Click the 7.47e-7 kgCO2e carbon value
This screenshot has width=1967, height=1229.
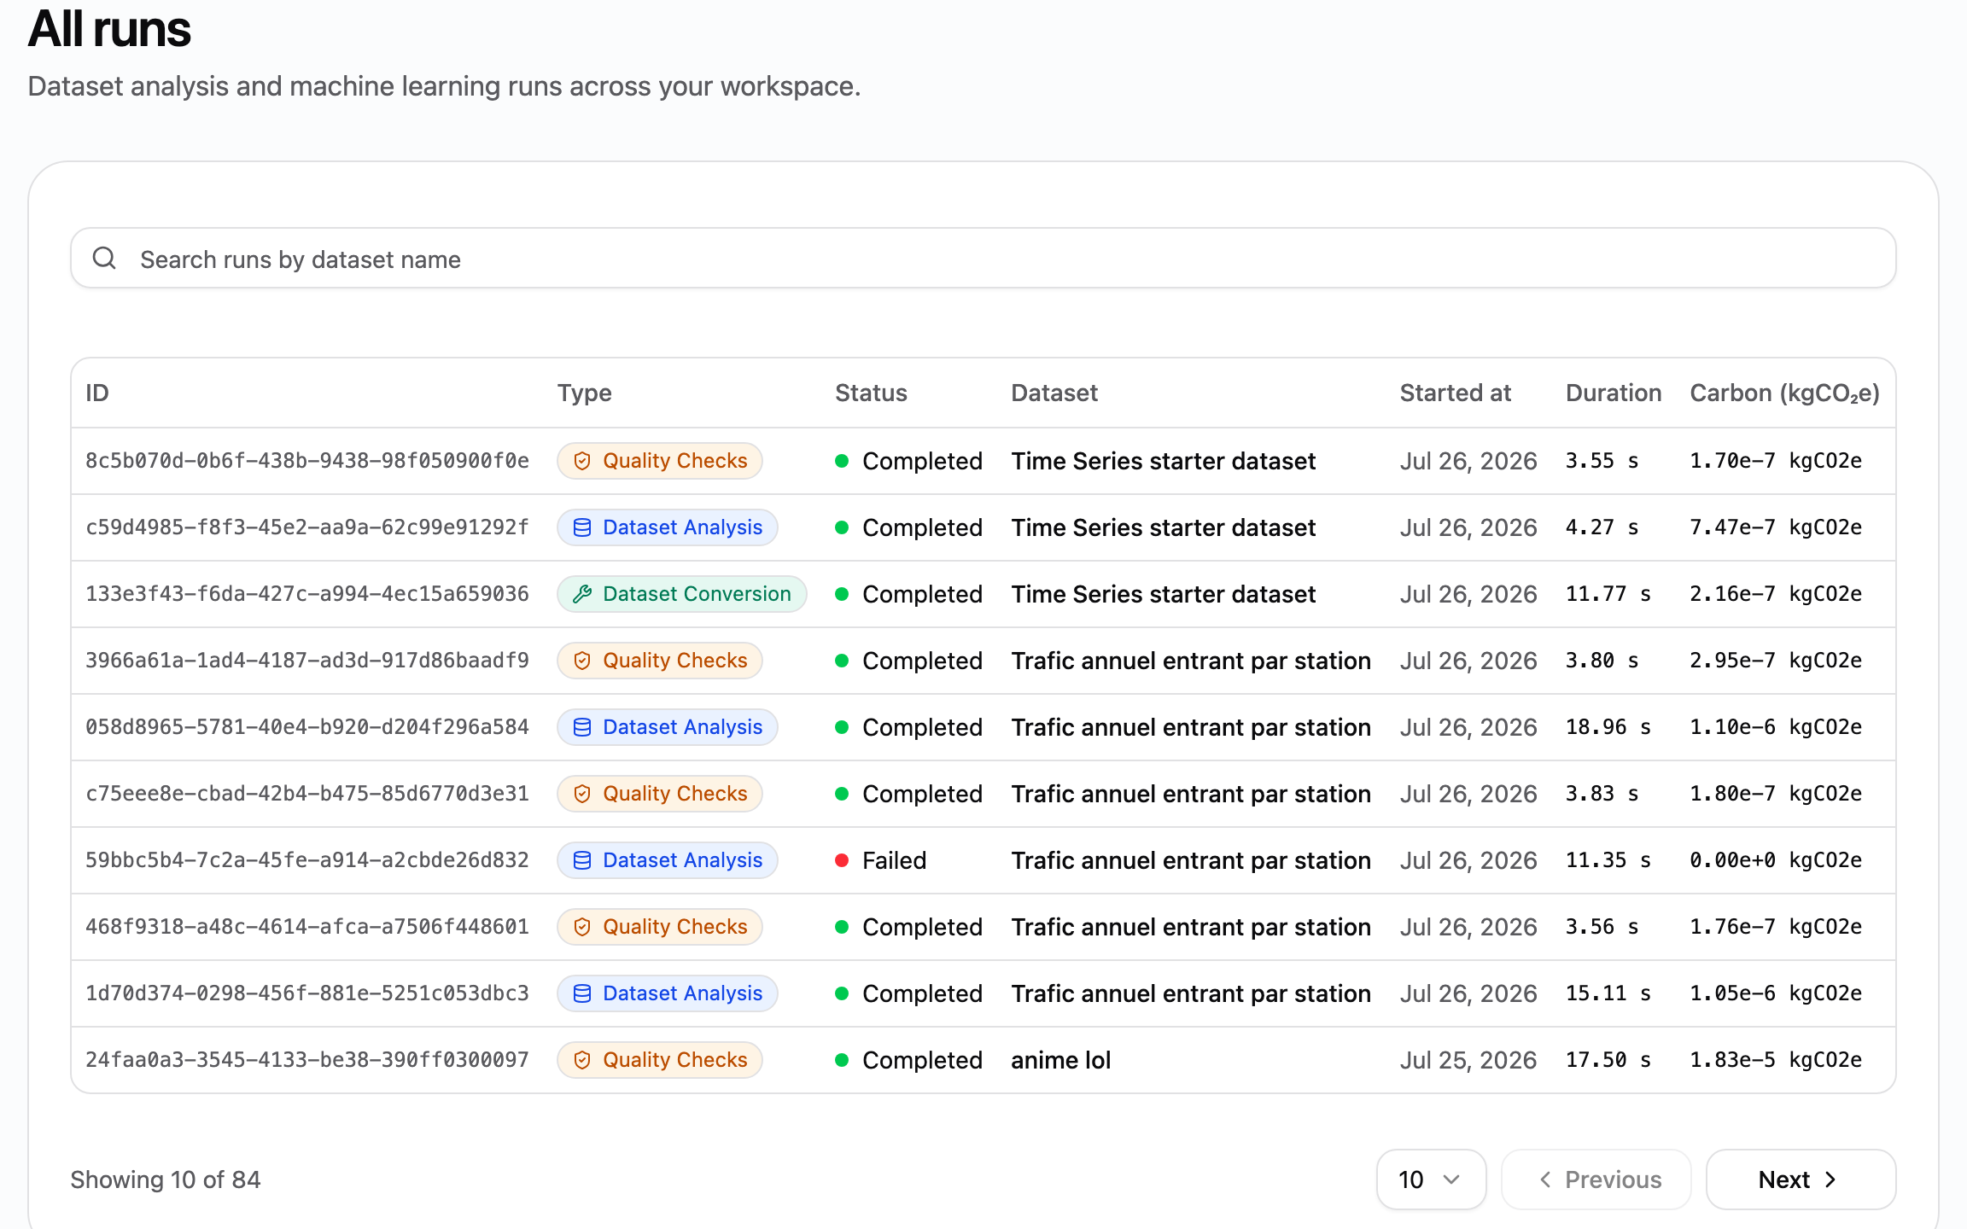coord(1776,527)
